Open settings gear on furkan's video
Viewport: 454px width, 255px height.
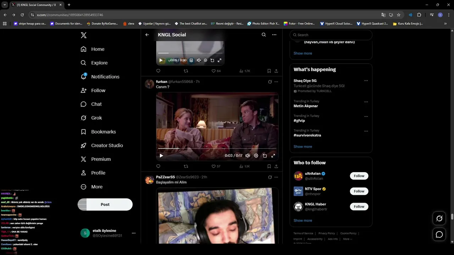coord(256,155)
